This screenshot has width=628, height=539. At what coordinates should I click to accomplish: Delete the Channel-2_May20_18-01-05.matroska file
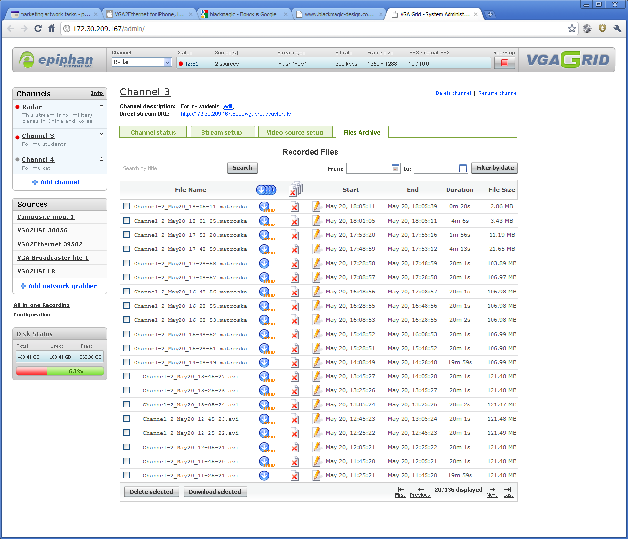point(294,221)
